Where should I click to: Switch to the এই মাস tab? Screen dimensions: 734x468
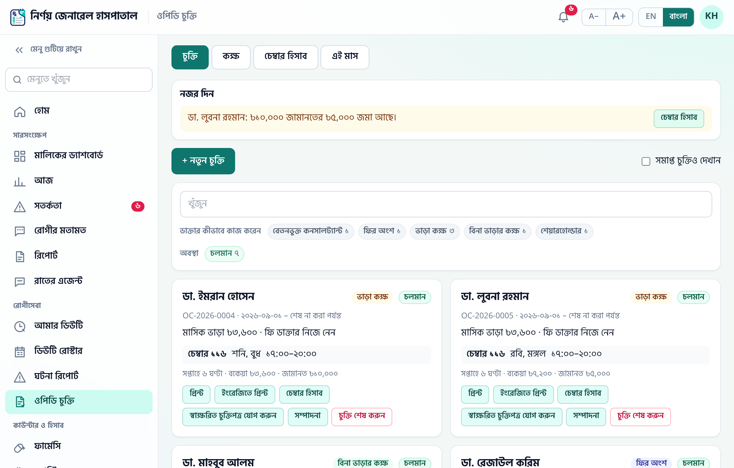(345, 57)
